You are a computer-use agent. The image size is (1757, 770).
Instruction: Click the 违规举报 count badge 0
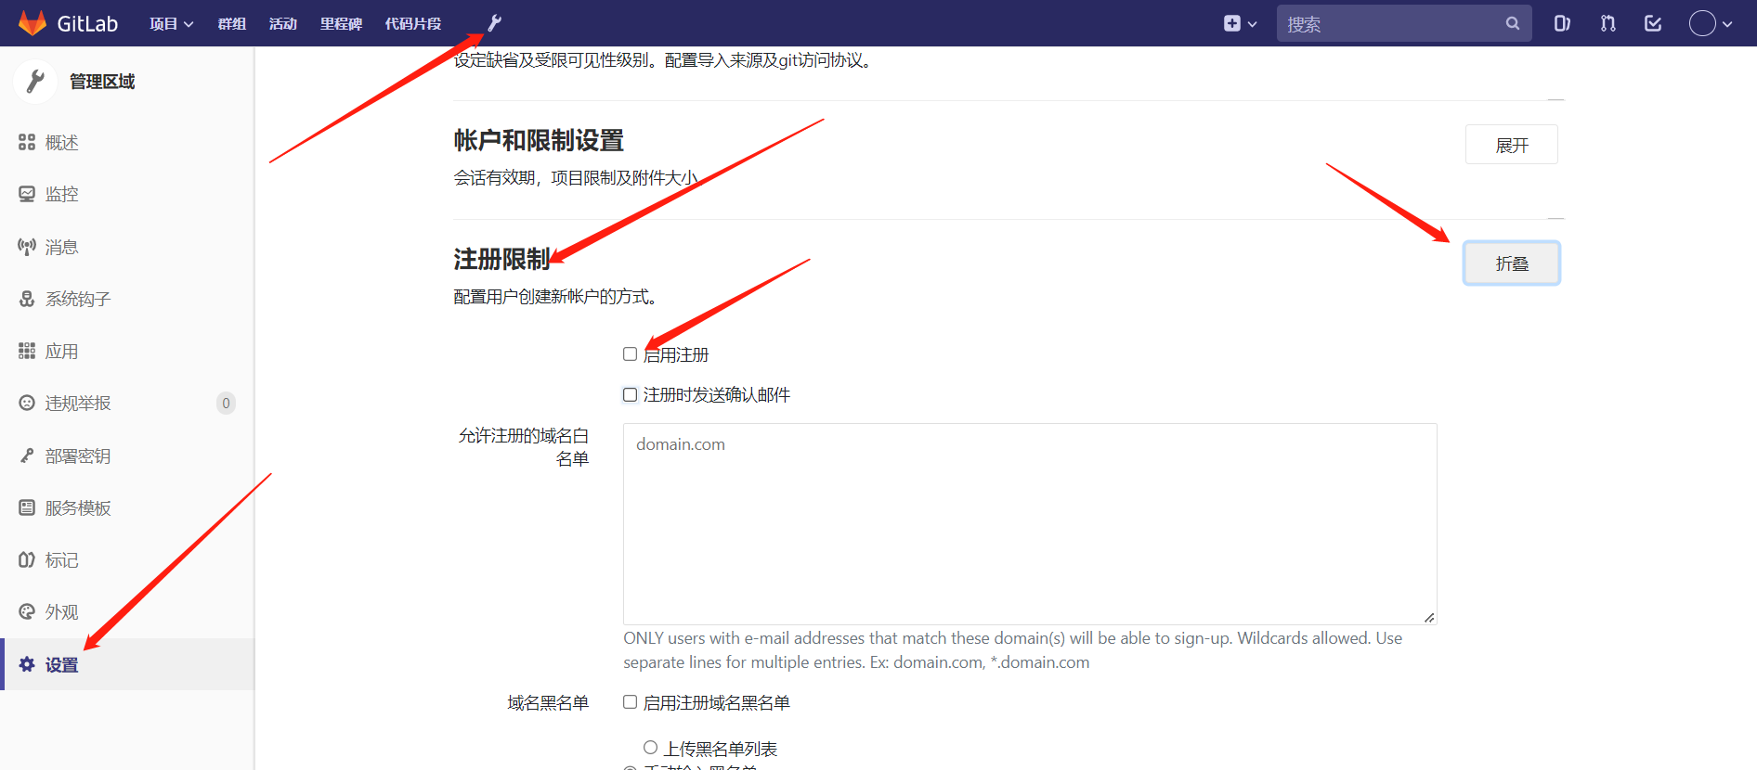point(226,403)
